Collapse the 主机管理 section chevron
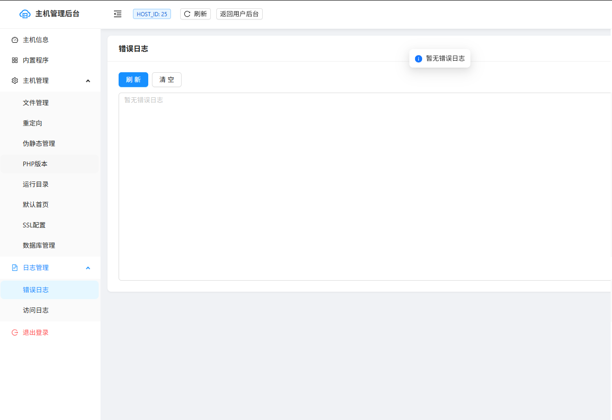Image resolution: width=612 pixels, height=420 pixels. [88, 80]
